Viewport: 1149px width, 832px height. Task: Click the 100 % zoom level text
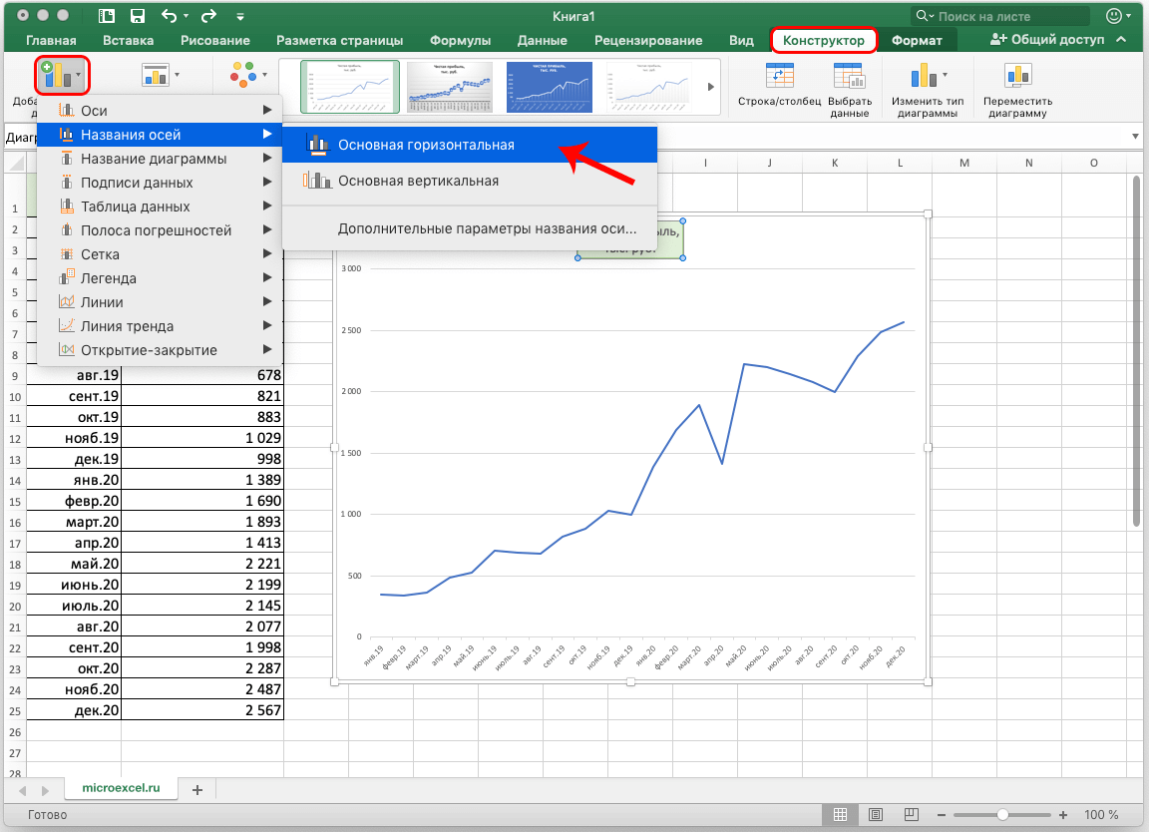[1101, 815]
